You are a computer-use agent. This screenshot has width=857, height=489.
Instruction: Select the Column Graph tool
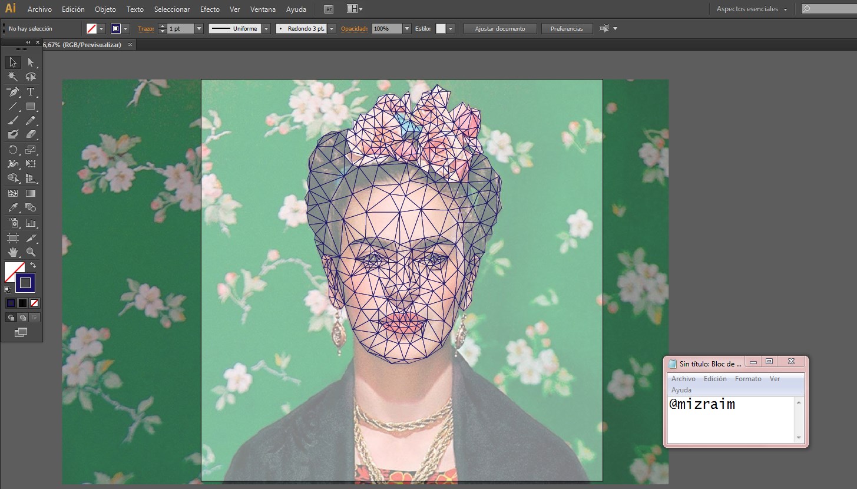coord(31,223)
